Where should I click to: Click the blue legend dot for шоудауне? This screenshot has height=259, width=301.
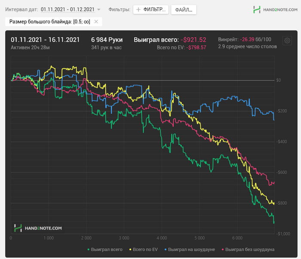point(166,250)
